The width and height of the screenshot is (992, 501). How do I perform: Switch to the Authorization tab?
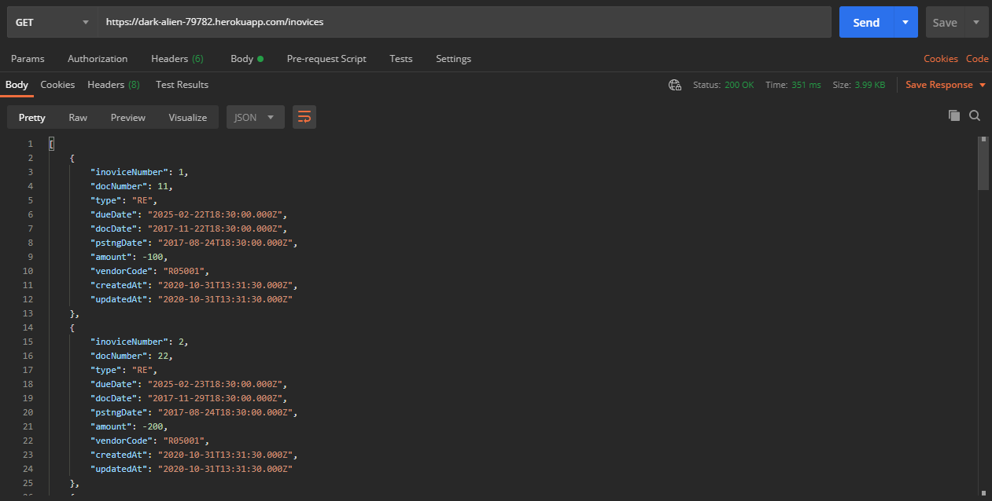98,59
